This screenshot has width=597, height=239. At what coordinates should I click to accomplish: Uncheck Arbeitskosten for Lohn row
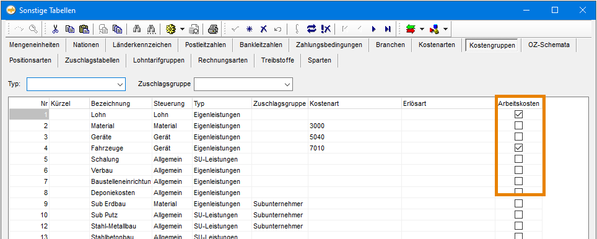coord(518,114)
